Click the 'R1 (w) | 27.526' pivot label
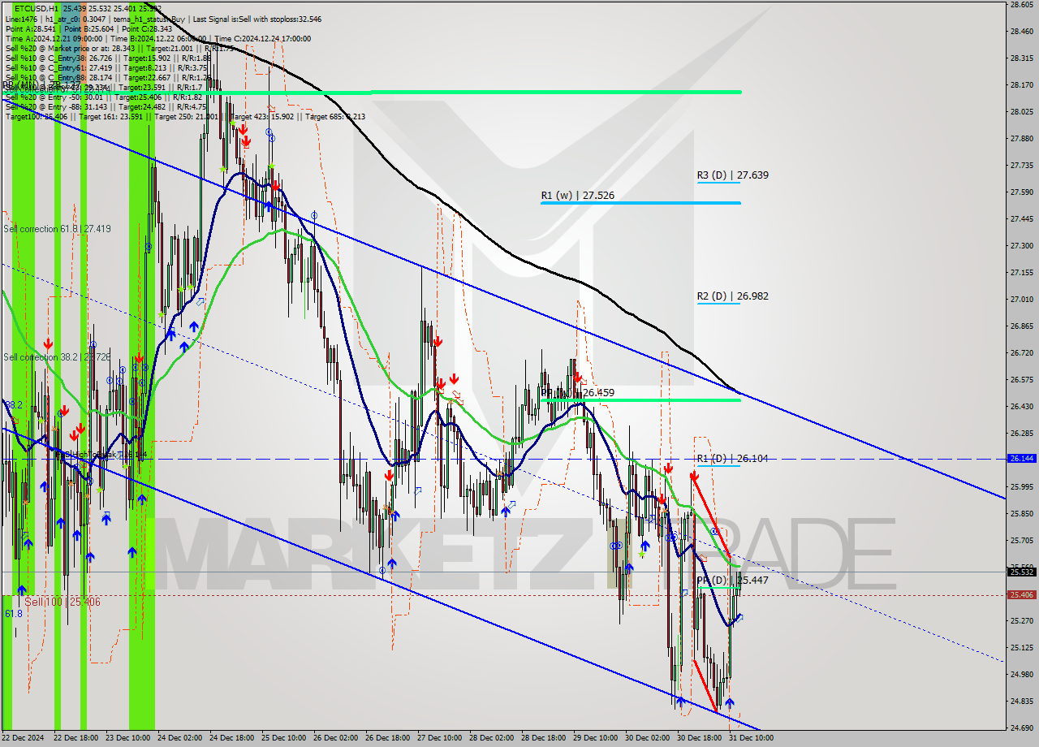The width and height of the screenshot is (1039, 747). pos(577,196)
